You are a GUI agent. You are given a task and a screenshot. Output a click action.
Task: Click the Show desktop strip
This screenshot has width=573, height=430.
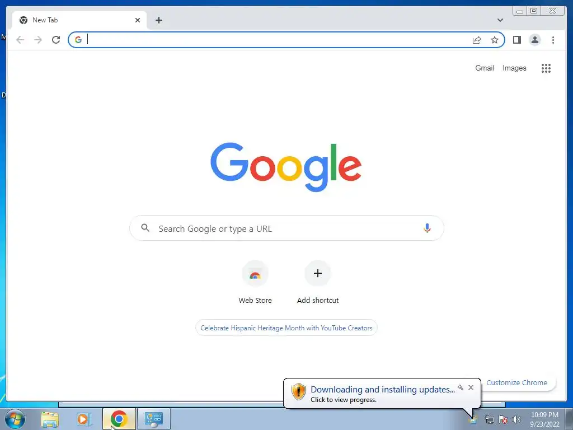[570, 419]
